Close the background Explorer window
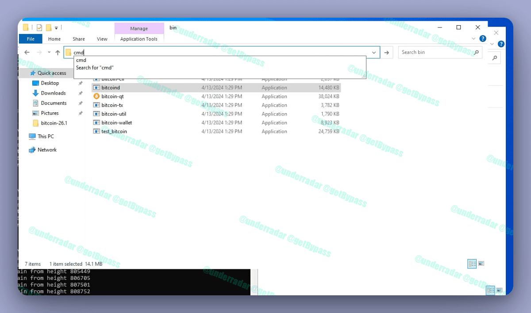 coord(496,33)
